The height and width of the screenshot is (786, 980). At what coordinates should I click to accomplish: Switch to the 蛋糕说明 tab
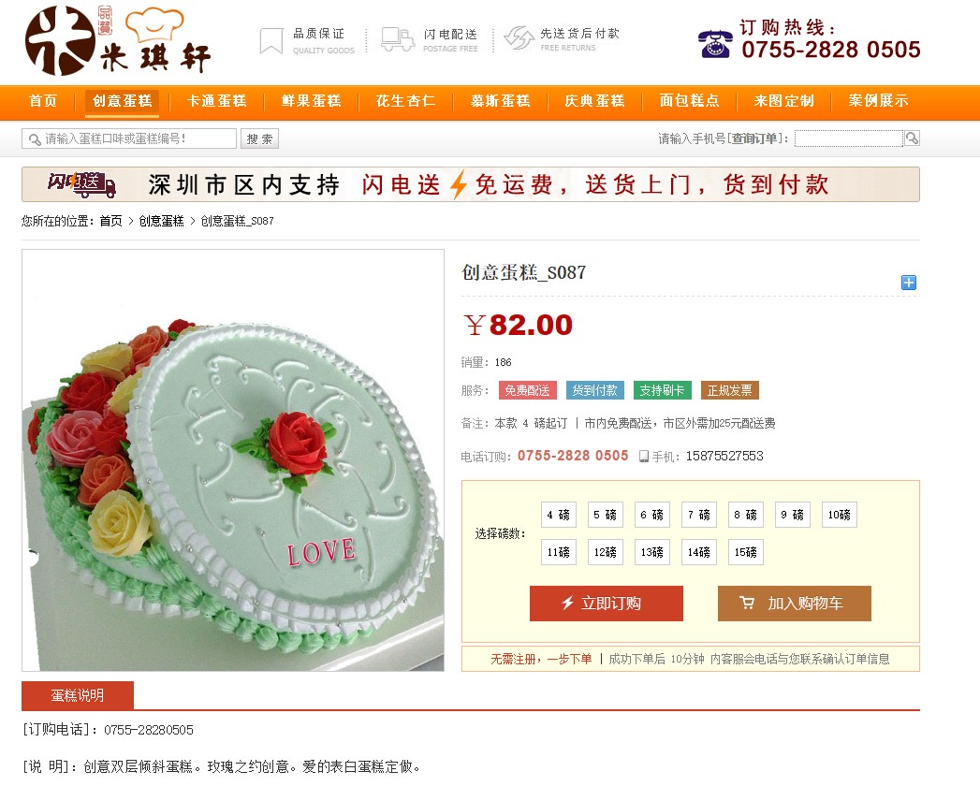pos(78,695)
